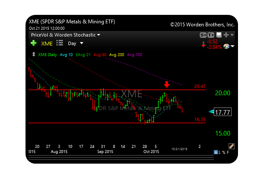255x170 pixels.
Task: Toggle the A arithmetic scale button
Action: (215, 152)
